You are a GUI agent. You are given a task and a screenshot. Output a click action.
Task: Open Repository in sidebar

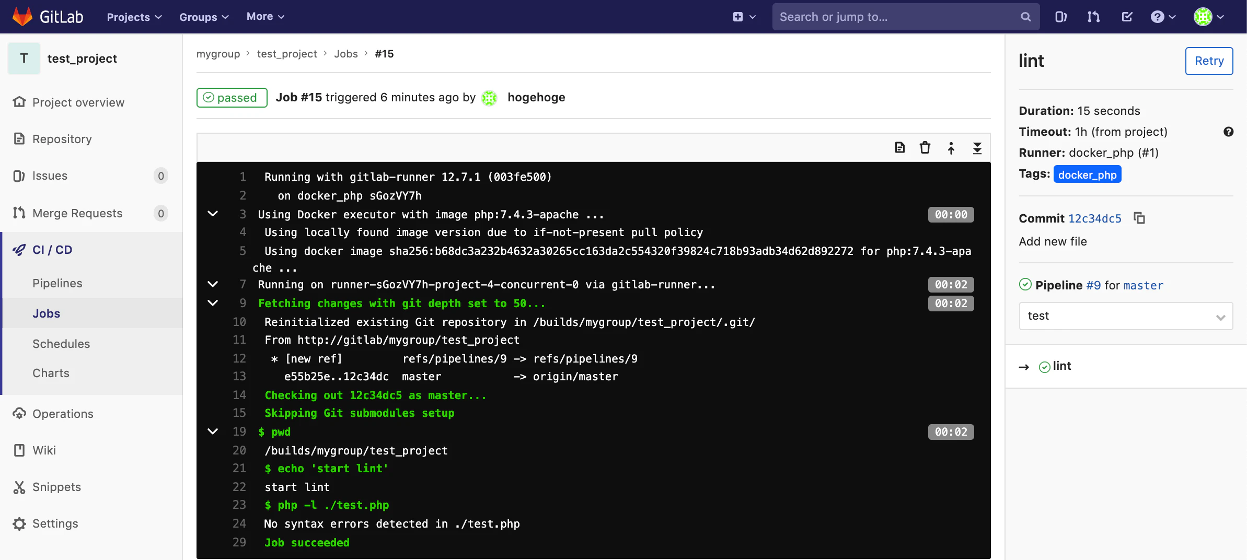(62, 139)
